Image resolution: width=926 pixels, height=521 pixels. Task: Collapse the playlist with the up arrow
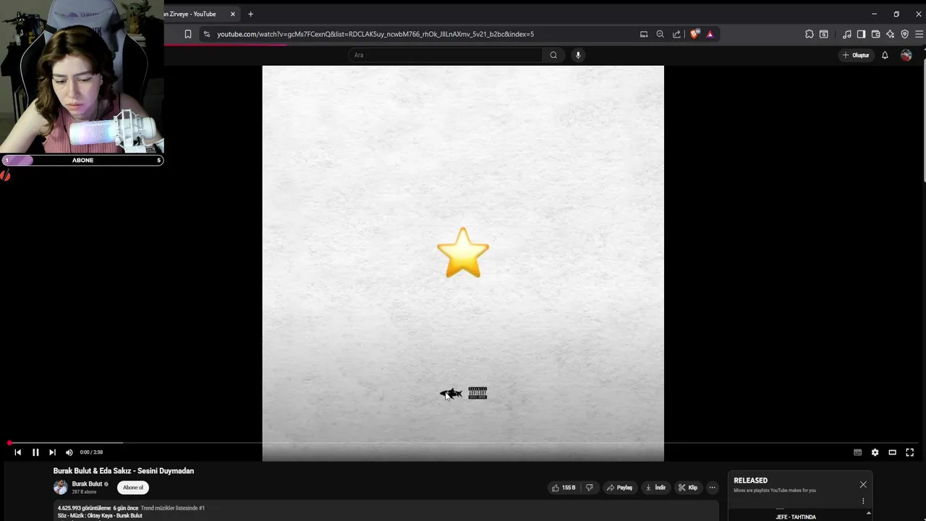click(868, 514)
